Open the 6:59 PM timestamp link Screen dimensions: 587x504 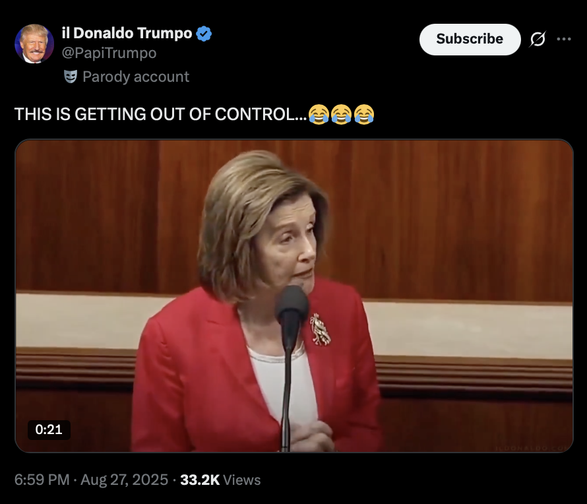(42, 480)
